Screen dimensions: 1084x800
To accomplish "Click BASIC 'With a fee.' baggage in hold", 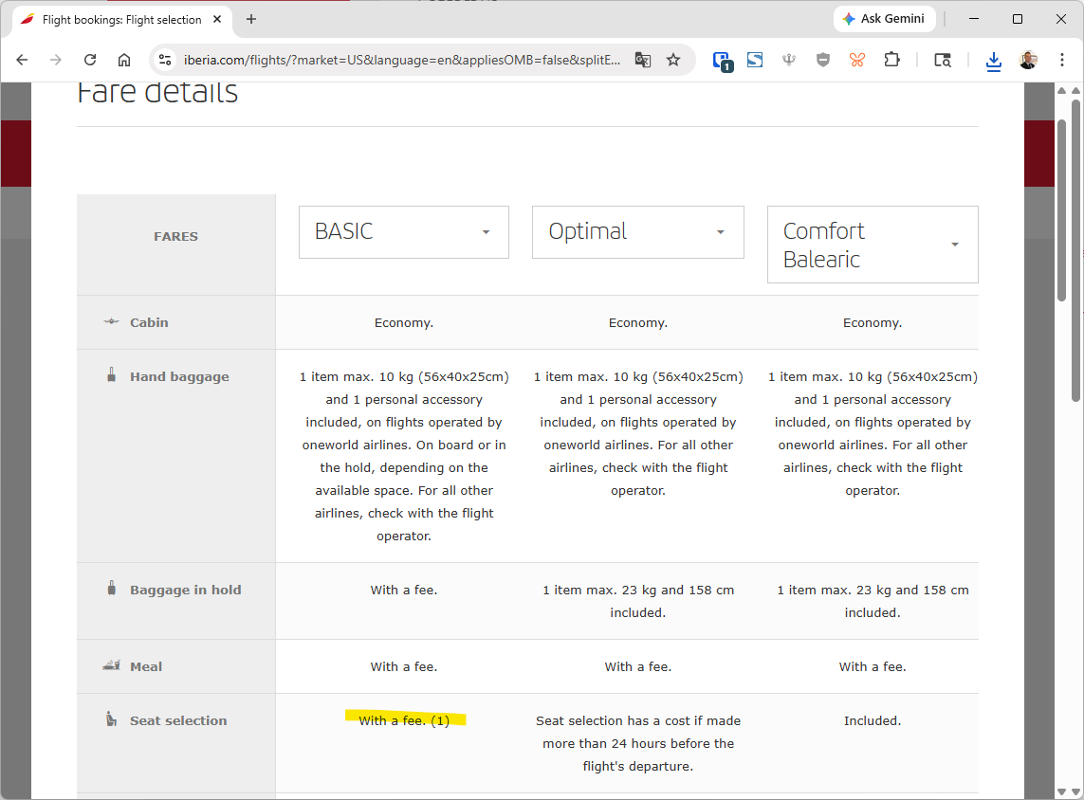I will coord(404,590).
